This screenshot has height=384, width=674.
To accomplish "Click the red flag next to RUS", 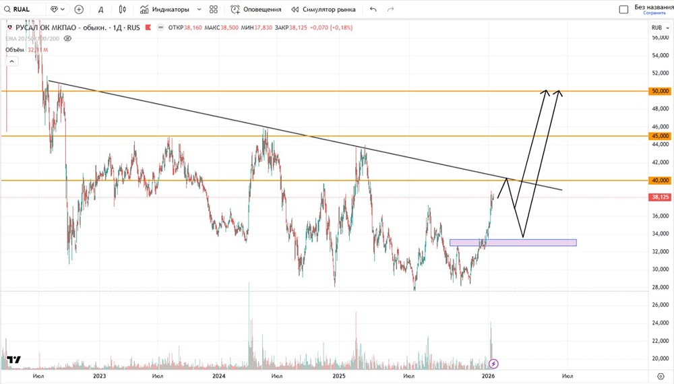I will click(148, 28).
